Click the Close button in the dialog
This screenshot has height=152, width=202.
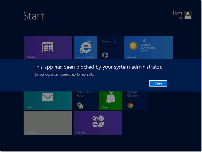click(158, 84)
